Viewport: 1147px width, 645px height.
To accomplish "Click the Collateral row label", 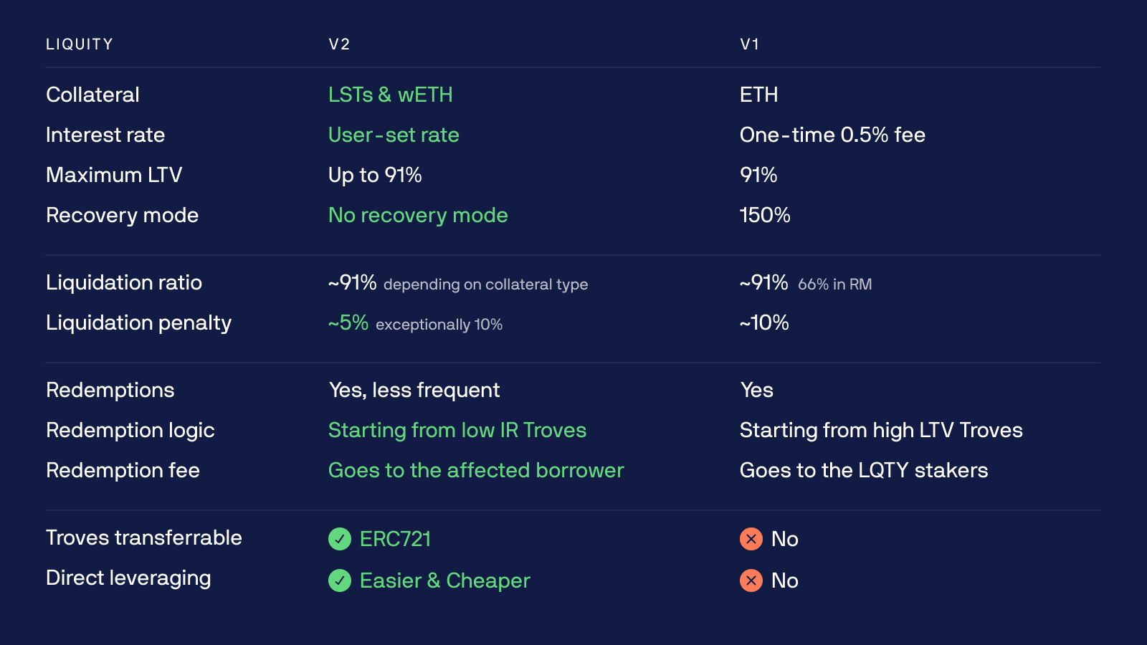I will click(x=92, y=95).
